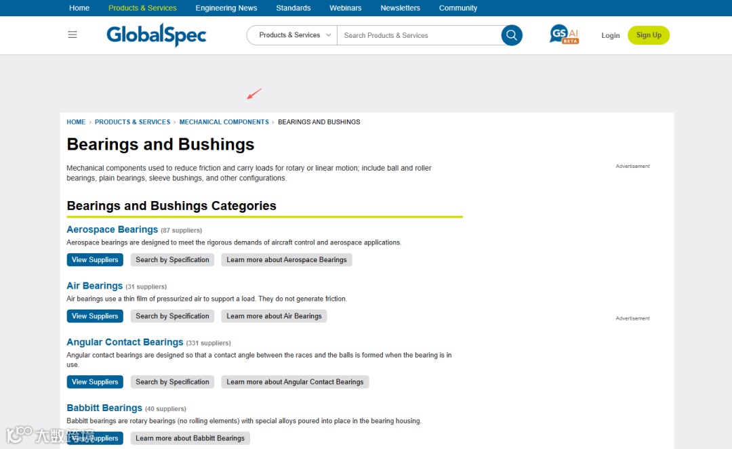
Task: Open PRODUCTS & SERVICES breadcrumb link
Action: pyautogui.click(x=133, y=122)
